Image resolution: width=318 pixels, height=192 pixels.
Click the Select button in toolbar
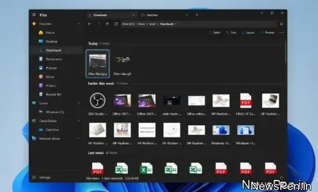(214, 33)
